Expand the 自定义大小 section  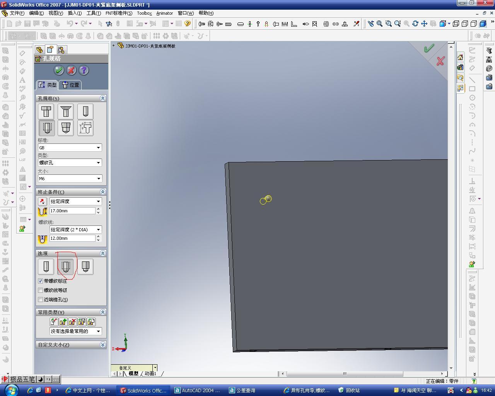click(103, 345)
